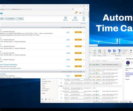Open the By Date sort dropdown
133x111 pixels.
(117, 59)
